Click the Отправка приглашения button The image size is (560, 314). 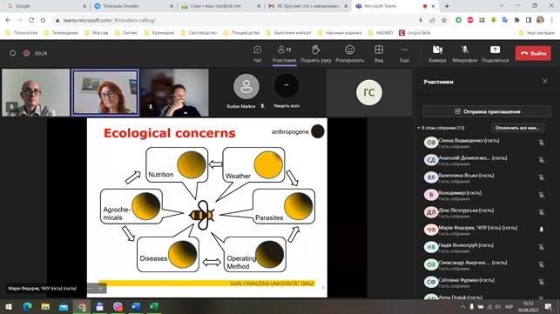(487, 111)
